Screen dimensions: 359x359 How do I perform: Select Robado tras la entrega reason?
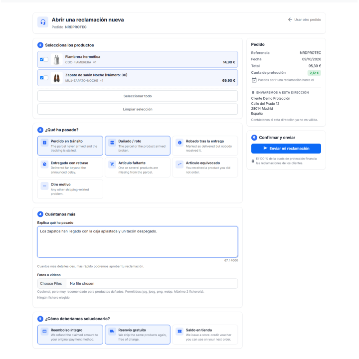click(x=205, y=146)
